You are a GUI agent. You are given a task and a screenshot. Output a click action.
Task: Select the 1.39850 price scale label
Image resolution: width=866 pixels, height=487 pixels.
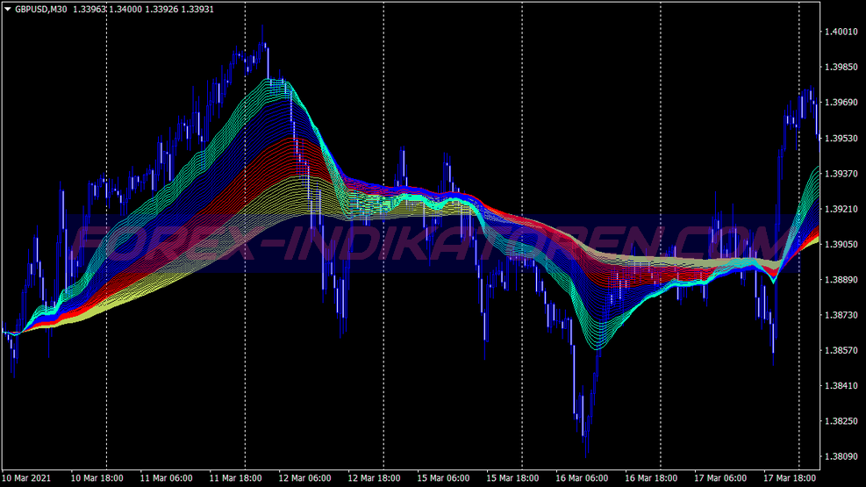841,68
